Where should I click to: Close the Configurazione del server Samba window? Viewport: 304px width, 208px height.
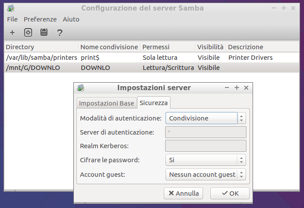(293, 8)
